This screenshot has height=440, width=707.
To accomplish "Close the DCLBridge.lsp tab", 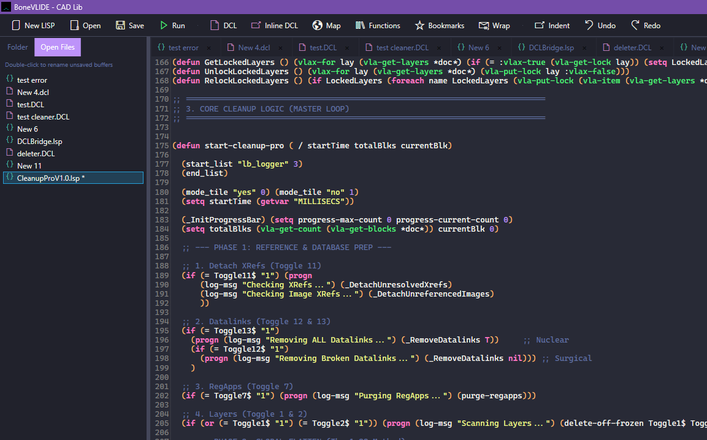I will [584, 48].
